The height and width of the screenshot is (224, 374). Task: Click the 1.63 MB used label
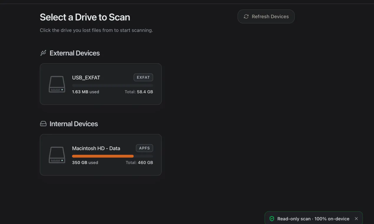click(85, 92)
